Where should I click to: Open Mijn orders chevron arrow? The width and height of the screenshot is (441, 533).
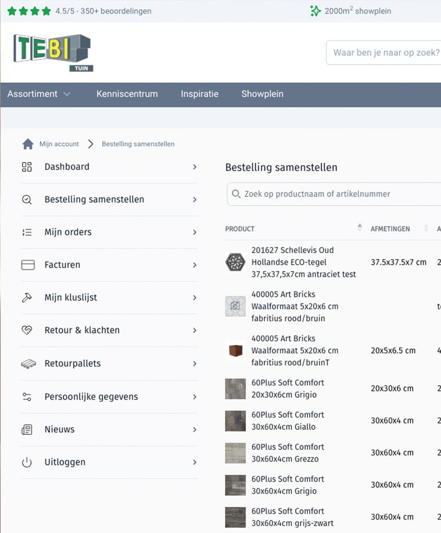point(194,232)
